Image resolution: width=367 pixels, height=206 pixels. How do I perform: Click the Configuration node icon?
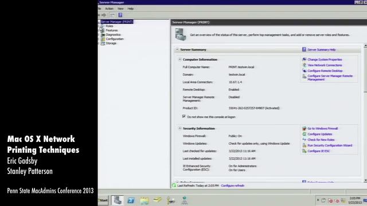[x=103, y=39]
